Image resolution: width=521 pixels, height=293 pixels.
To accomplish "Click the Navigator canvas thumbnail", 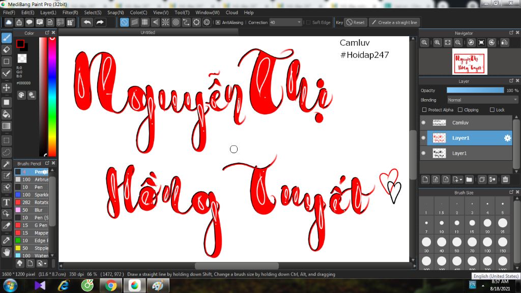I will [x=470, y=62].
